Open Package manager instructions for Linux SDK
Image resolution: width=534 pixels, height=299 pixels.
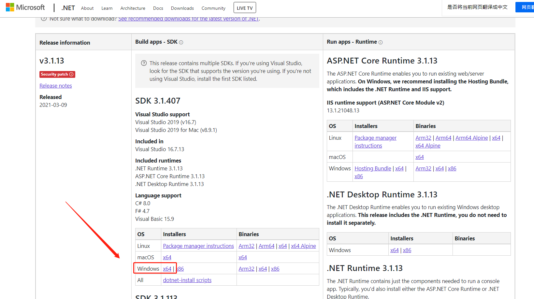(198, 246)
